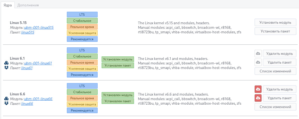Click the package icon beside linux66 link
This screenshot has width=299, height=119.
click(7, 104)
